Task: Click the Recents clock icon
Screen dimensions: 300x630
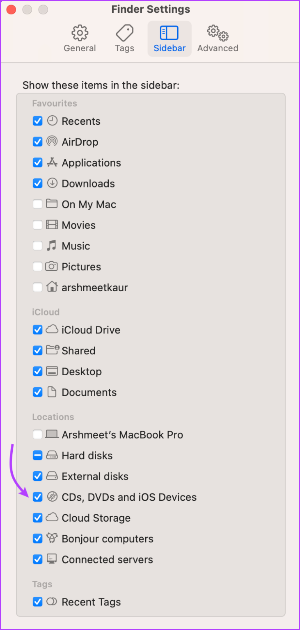Action: pos(52,121)
